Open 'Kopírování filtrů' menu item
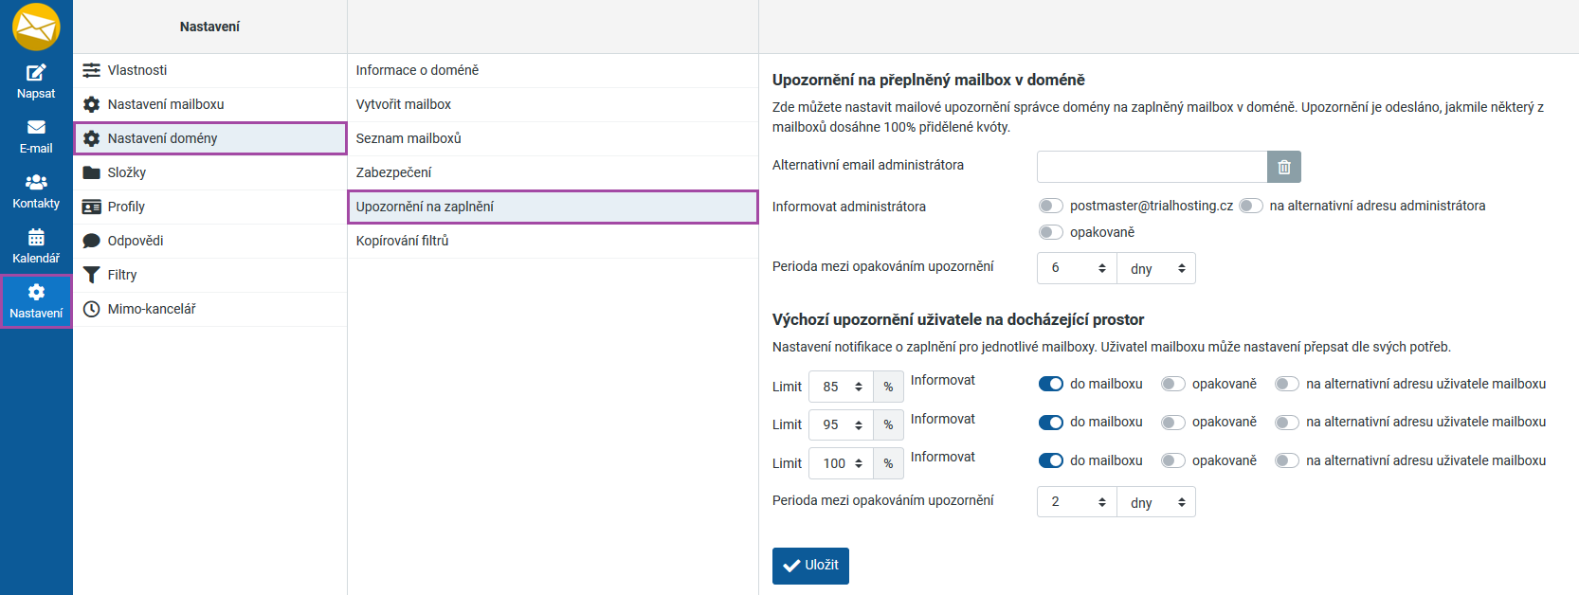 pyautogui.click(x=402, y=241)
